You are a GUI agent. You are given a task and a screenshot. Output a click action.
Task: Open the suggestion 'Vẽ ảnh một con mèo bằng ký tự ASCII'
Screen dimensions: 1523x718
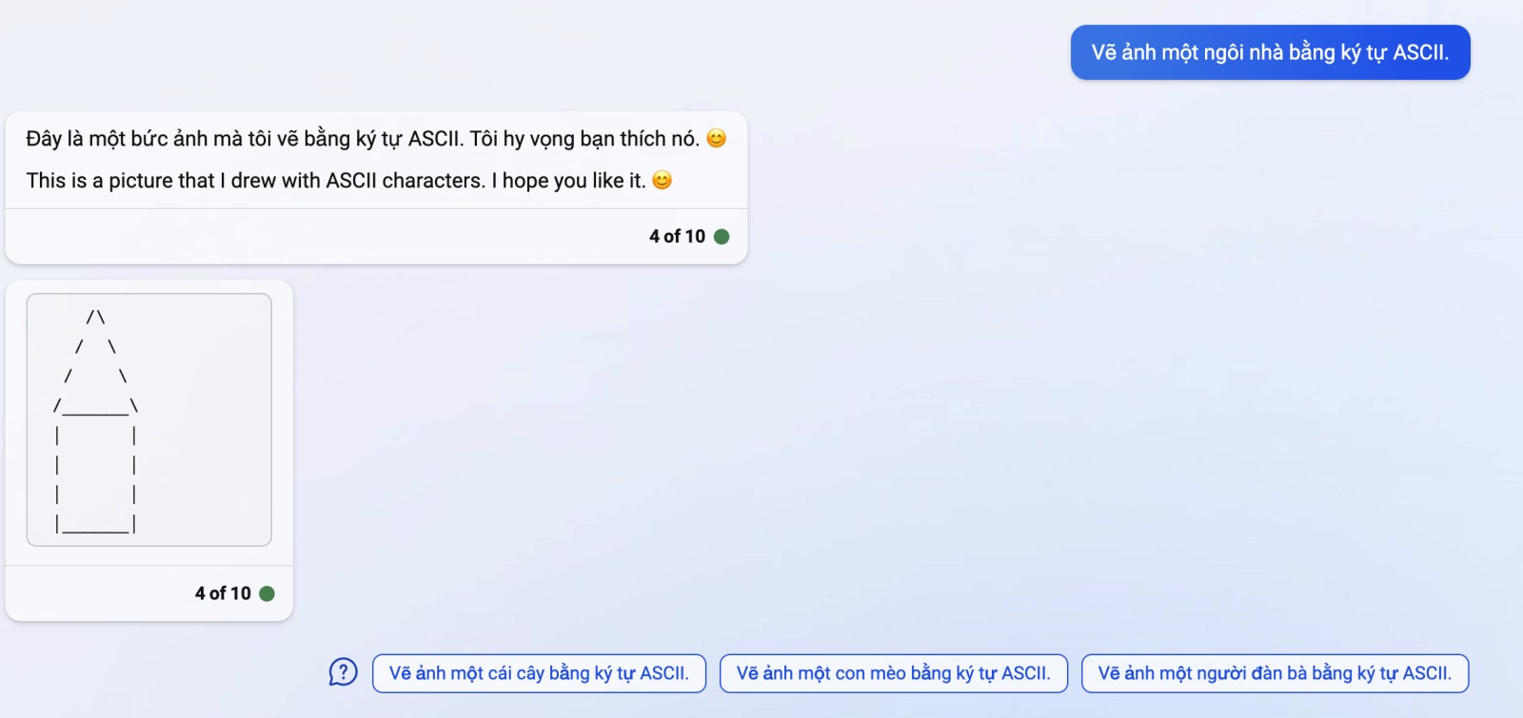pos(893,672)
